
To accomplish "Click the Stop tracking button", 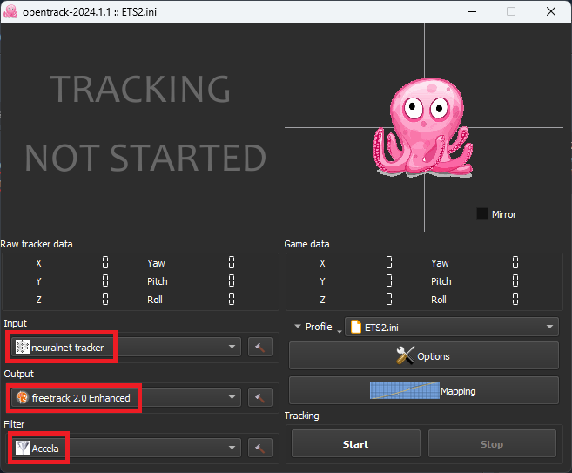I will [492, 443].
